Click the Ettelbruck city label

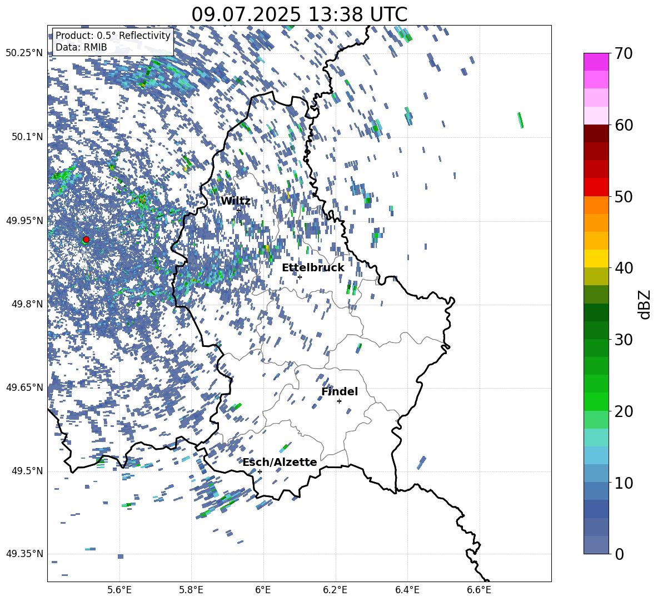pyautogui.click(x=313, y=268)
